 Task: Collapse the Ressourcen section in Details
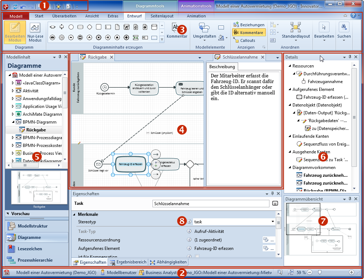[289, 66]
